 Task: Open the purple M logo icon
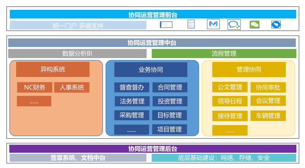(x=213, y=24)
